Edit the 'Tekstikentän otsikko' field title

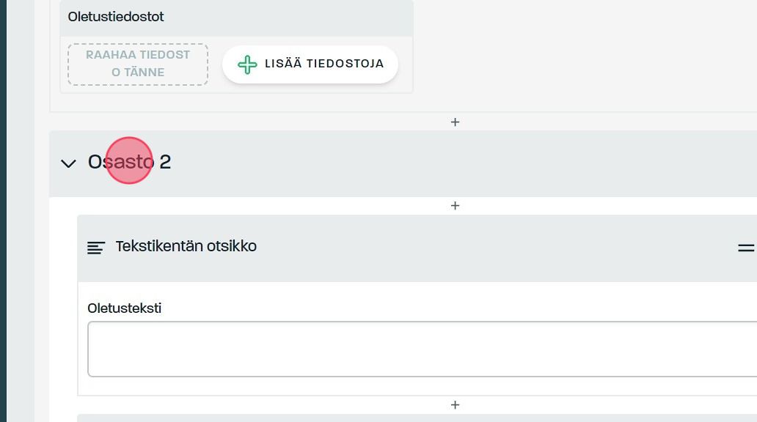pos(186,246)
